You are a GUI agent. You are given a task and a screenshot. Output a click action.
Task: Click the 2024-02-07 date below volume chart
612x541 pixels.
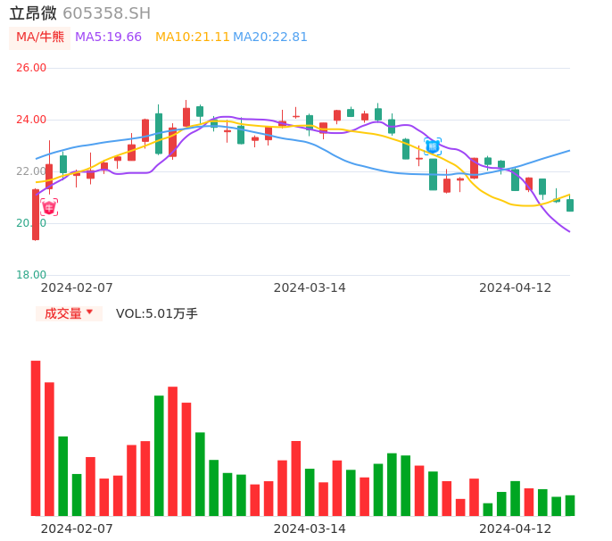[77, 529]
